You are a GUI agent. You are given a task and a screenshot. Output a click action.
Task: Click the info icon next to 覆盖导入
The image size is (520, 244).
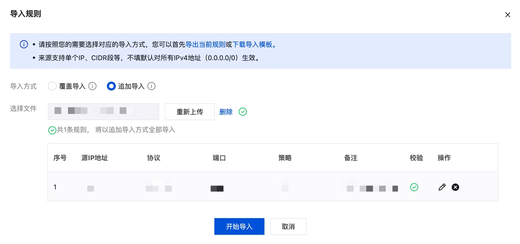(92, 86)
